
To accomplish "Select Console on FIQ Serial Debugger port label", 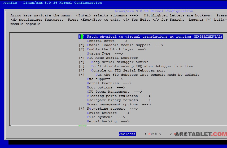I will point(128,71).
